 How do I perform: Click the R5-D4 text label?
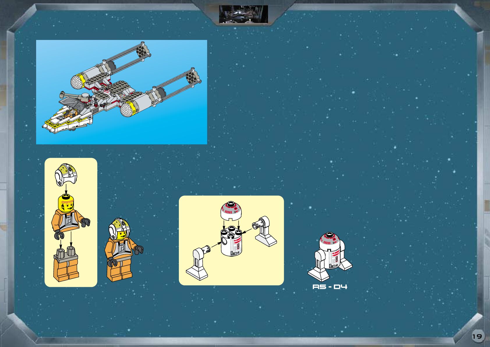(x=330, y=287)
